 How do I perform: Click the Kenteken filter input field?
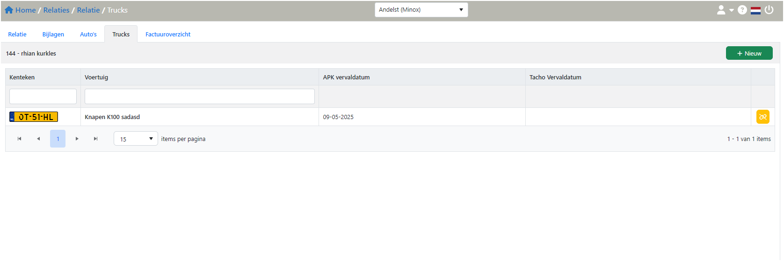[x=43, y=96]
